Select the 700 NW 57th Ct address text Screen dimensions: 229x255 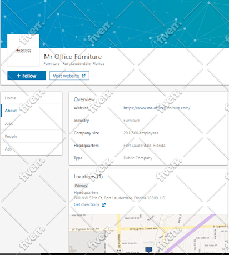coord(120,198)
